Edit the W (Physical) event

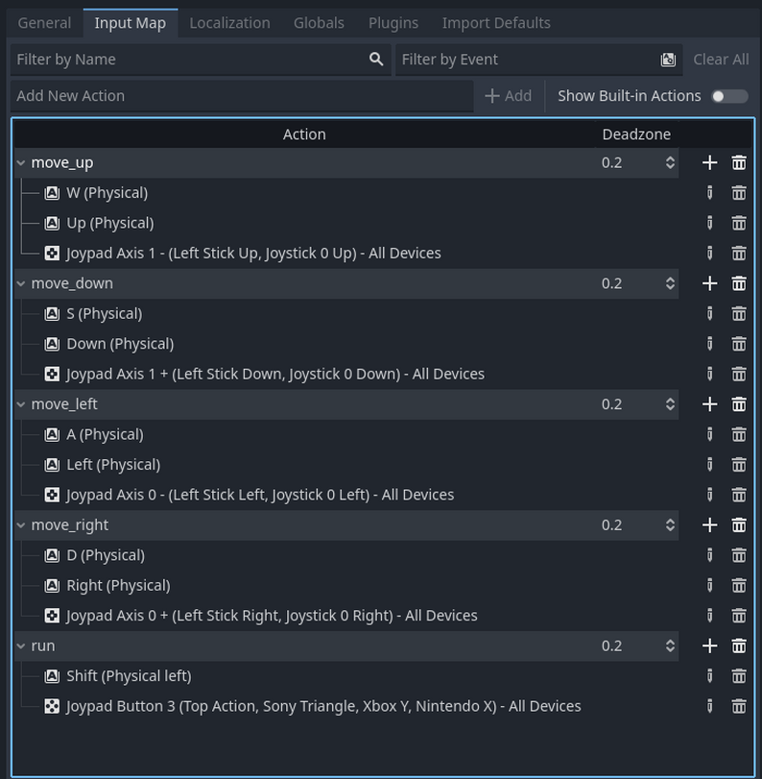tap(710, 193)
